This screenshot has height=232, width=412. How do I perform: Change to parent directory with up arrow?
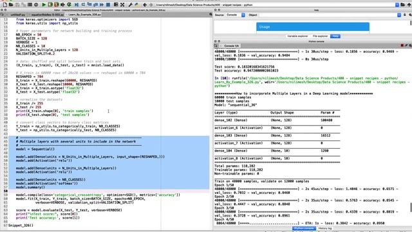point(409,5)
